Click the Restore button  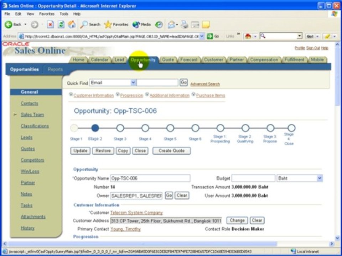[x=103, y=151]
